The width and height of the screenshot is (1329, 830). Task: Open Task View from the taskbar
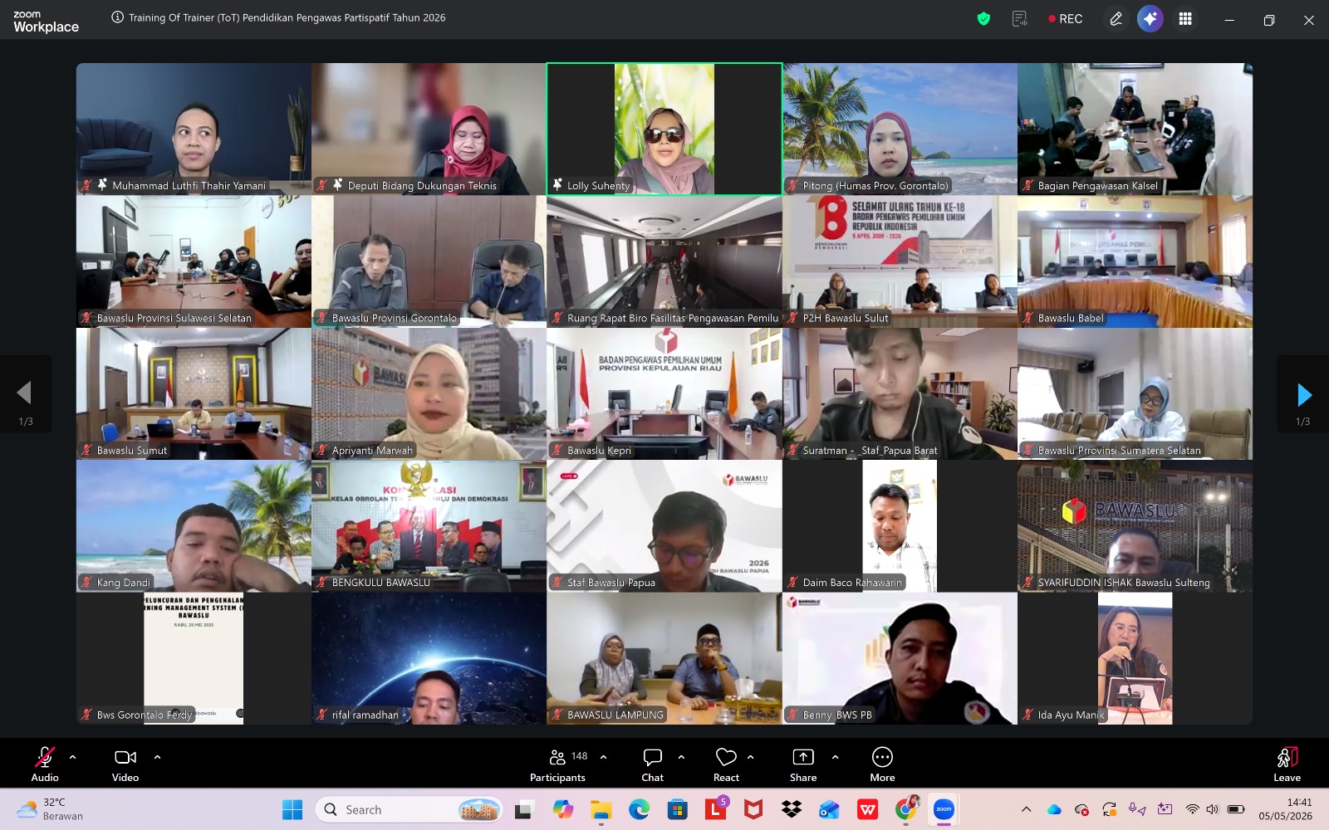click(523, 809)
